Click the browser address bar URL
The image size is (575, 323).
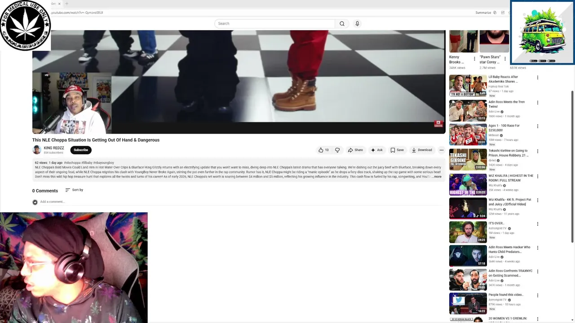[76, 13]
